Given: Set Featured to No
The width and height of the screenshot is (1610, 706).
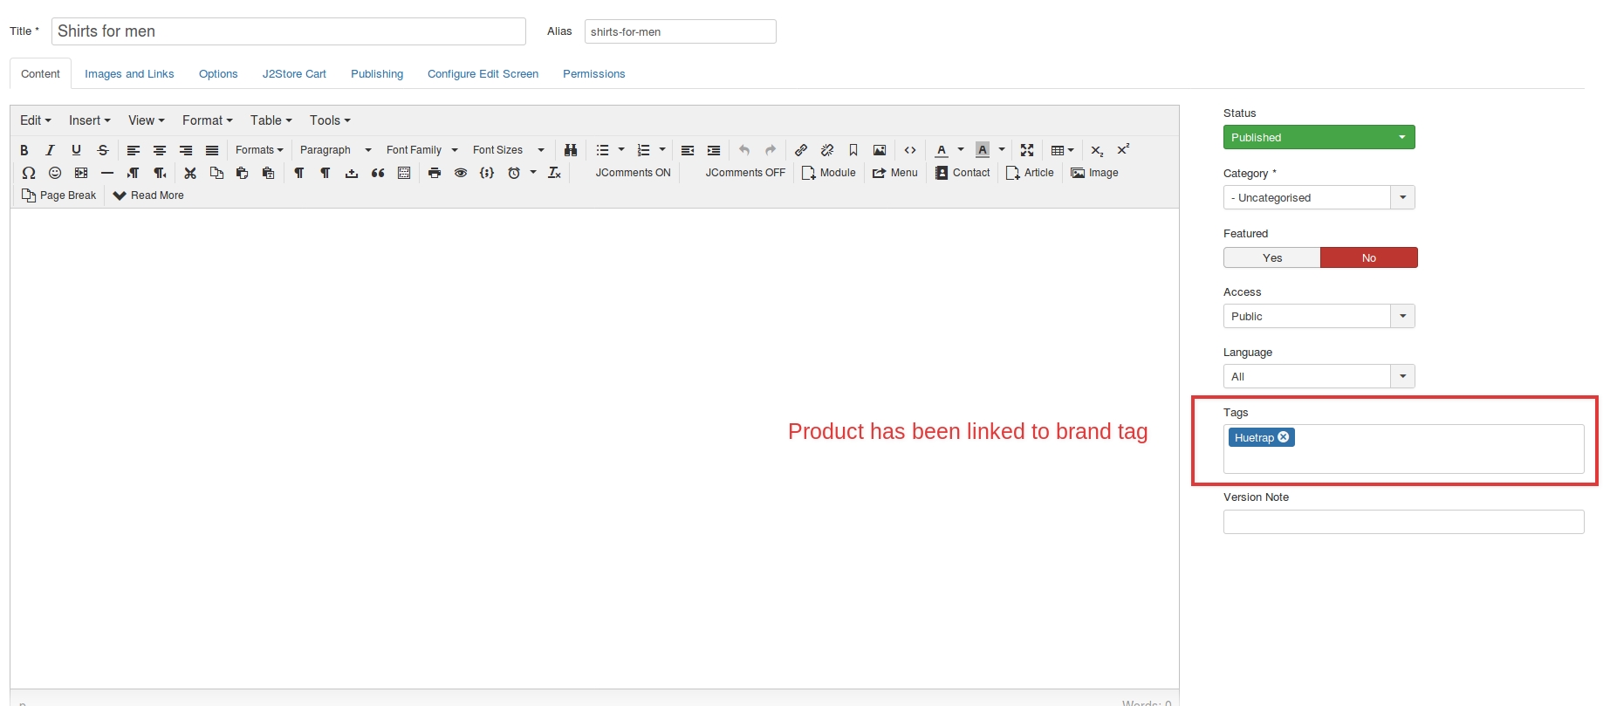Looking at the screenshot, I should tap(1368, 257).
